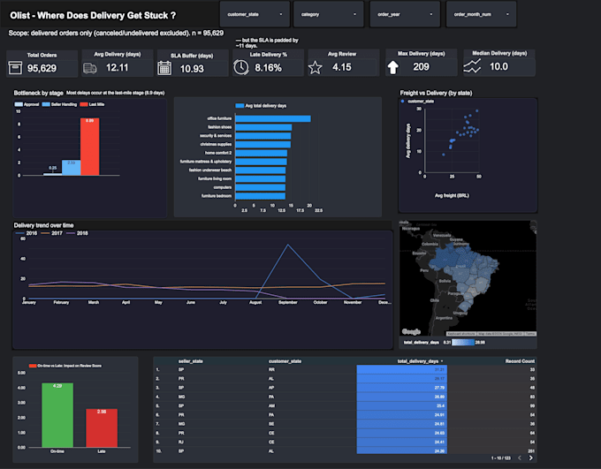The image size is (601, 469).
Task: Click the Google logo on the map
Action: tap(411, 331)
